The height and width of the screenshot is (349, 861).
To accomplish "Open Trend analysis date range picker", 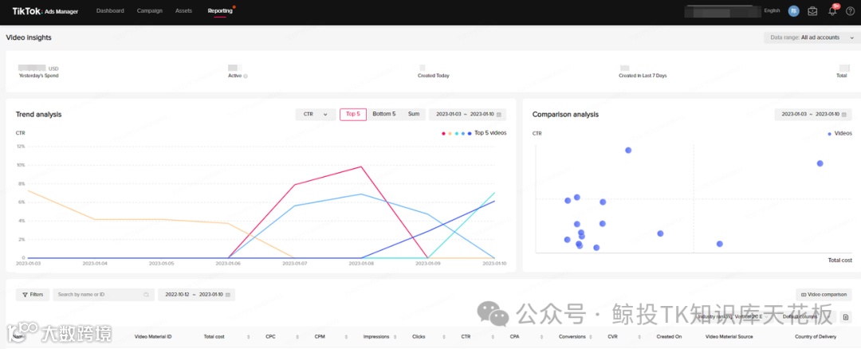I will pos(467,114).
